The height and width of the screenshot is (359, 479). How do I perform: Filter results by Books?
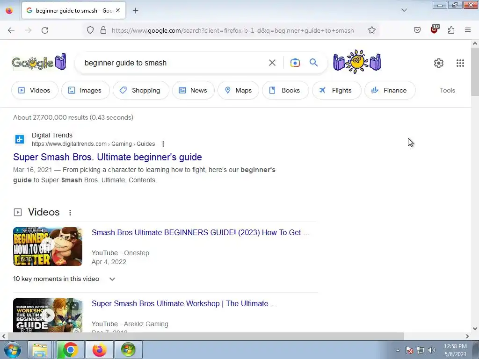point(285,90)
